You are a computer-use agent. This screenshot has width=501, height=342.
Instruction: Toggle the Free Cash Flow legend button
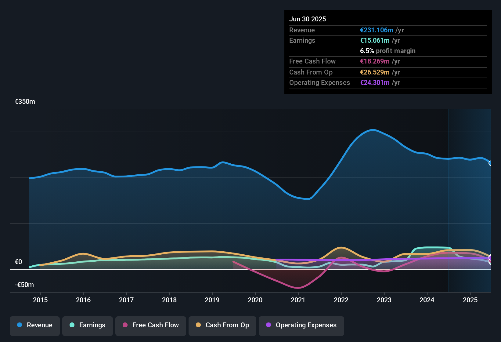pyautogui.click(x=151, y=325)
